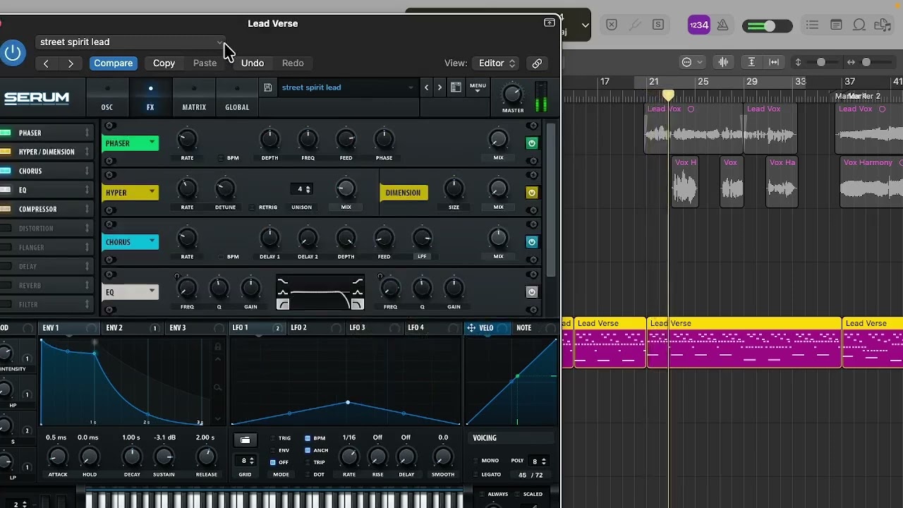Click the Redo button

click(x=293, y=64)
